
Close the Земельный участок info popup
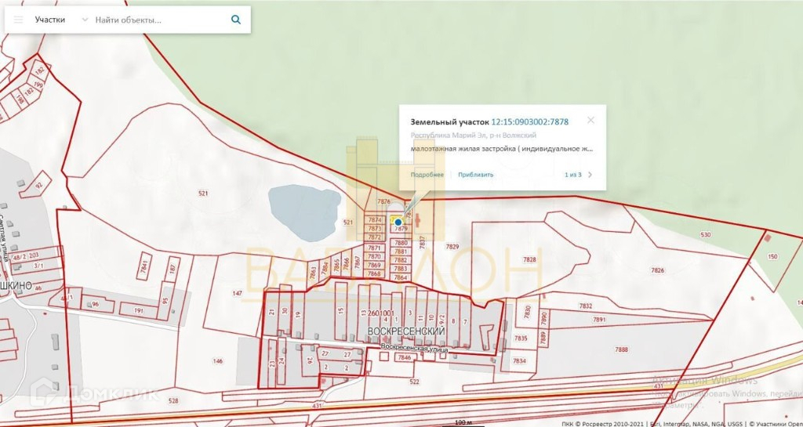[x=590, y=120]
